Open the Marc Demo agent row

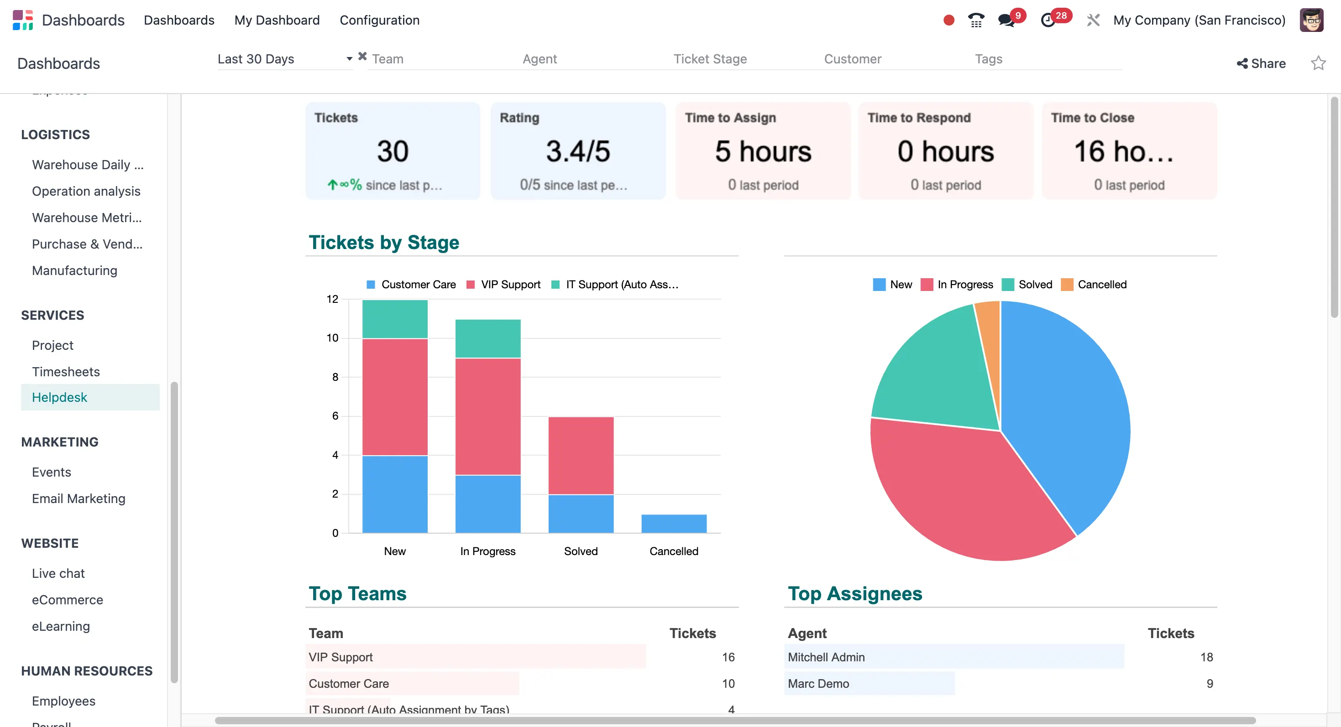click(x=1000, y=683)
